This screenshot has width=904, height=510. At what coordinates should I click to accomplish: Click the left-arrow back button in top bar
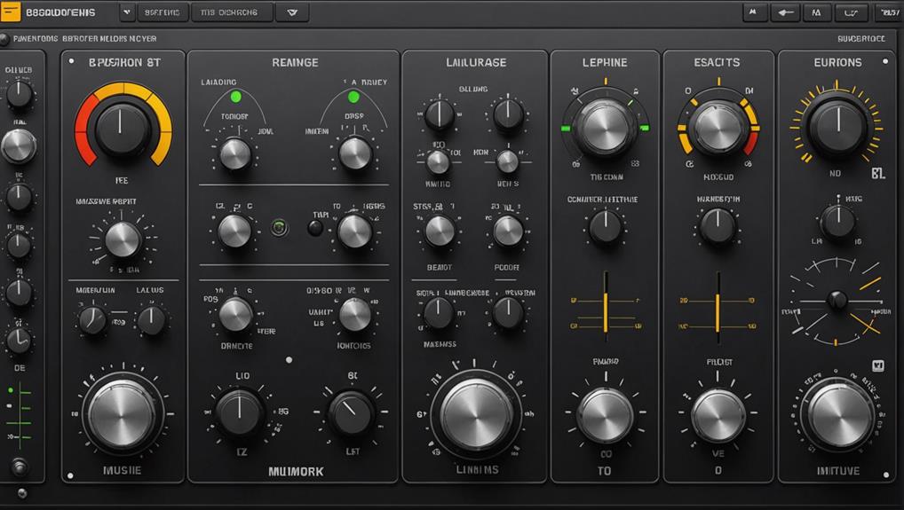click(x=785, y=12)
